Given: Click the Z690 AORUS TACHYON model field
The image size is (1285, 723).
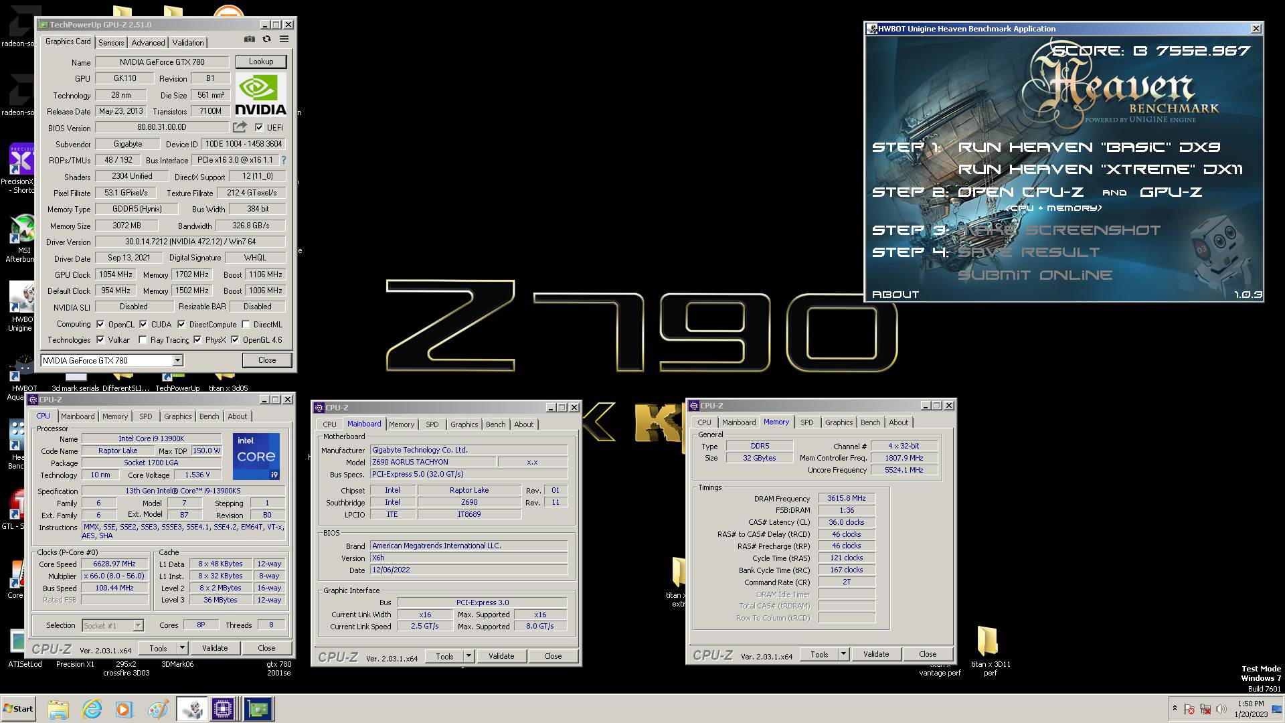Looking at the screenshot, I should [x=433, y=462].
